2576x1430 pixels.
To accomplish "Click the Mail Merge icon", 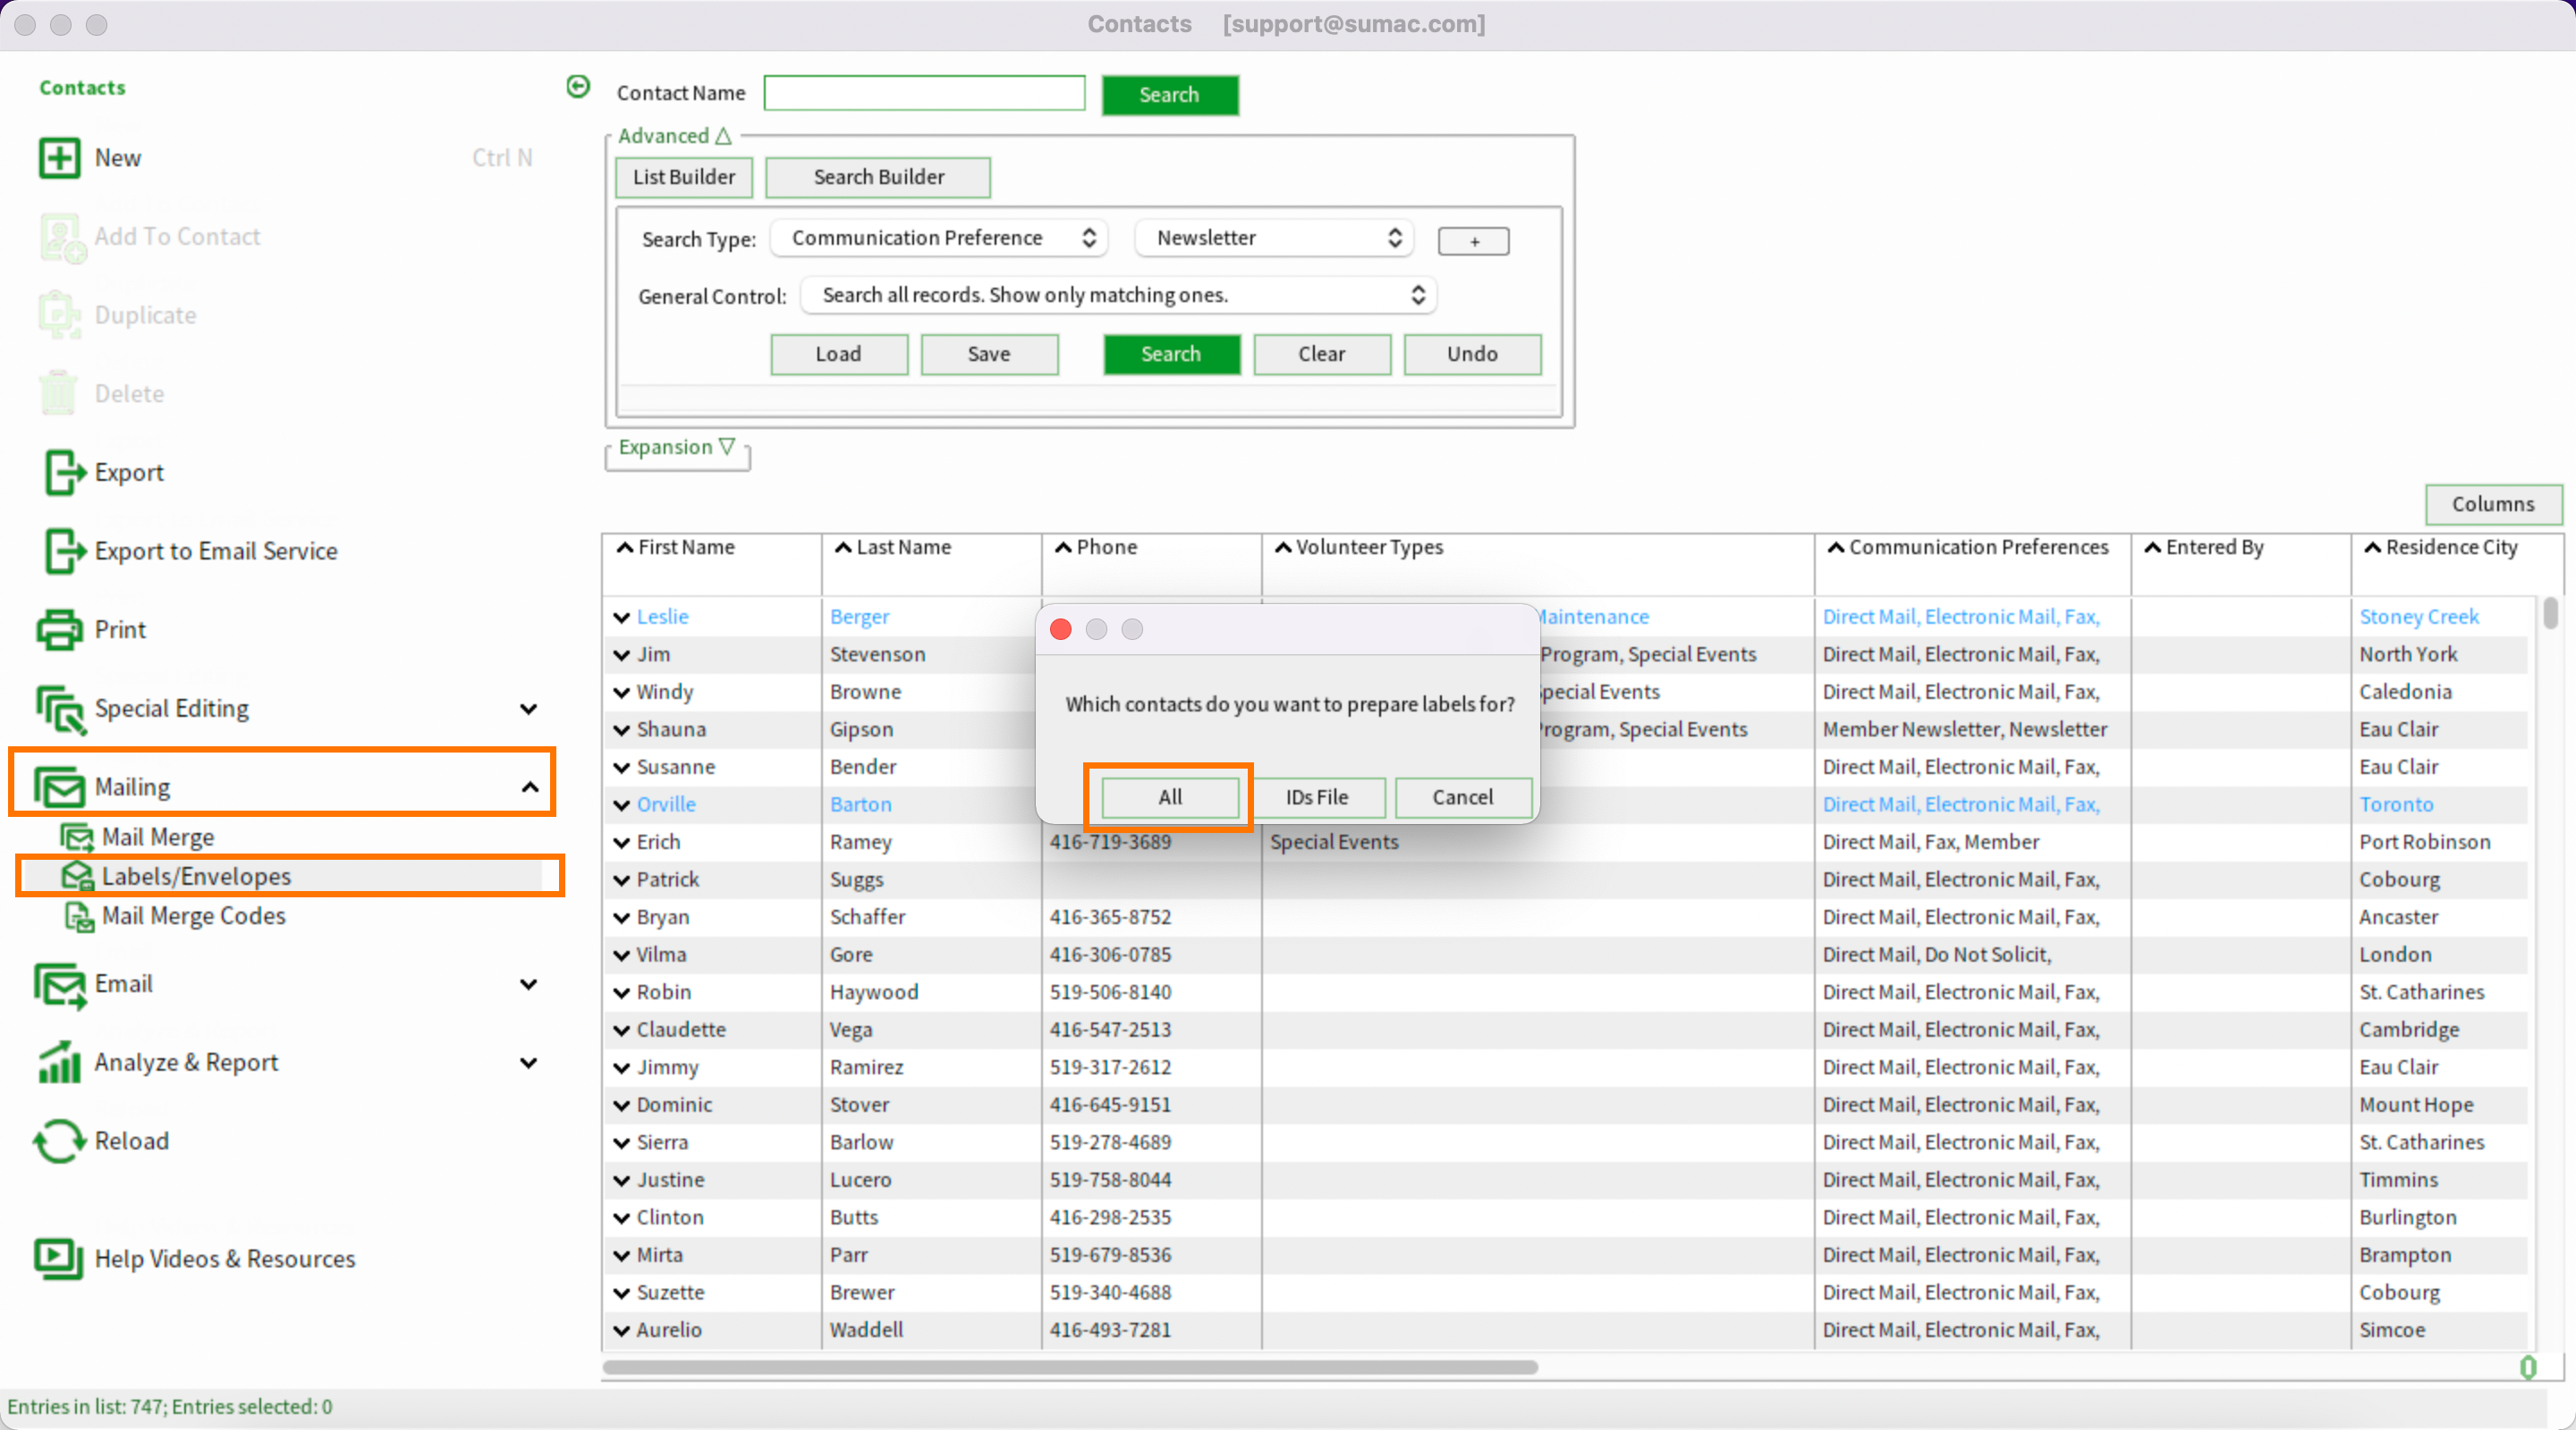I will [77, 837].
